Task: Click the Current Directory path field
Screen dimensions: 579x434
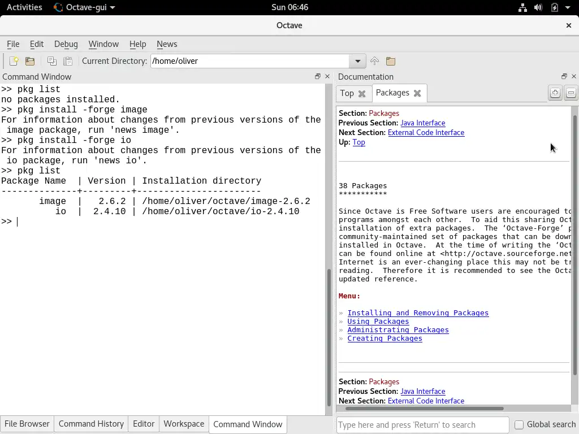Action: 250,61
